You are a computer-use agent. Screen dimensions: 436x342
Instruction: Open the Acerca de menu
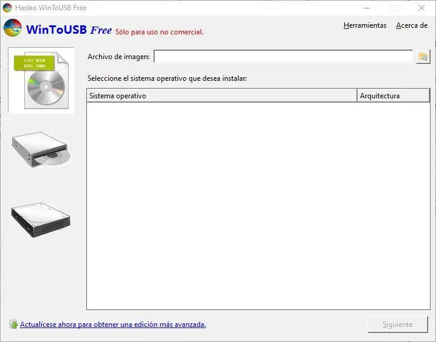click(412, 25)
